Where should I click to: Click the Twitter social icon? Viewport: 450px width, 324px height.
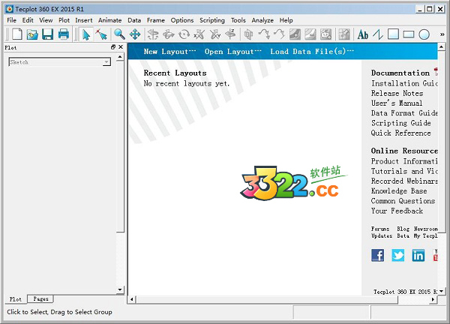tap(398, 255)
